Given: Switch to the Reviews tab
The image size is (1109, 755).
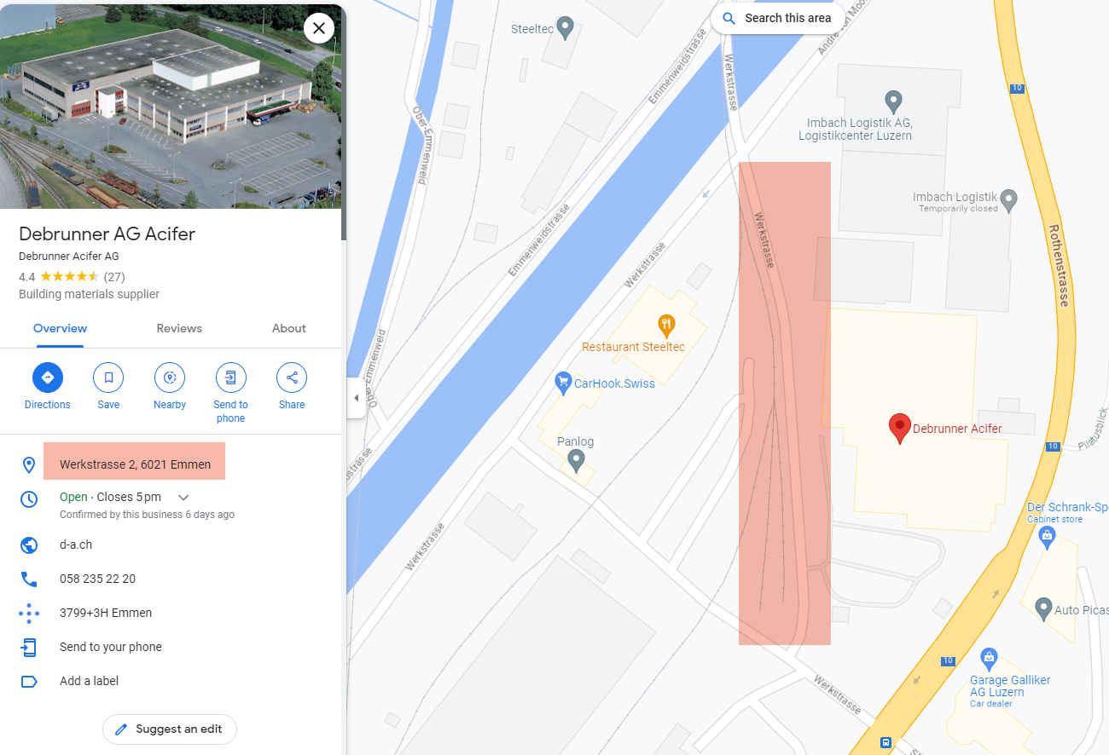Looking at the screenshot, I should (x=179, y=328).
